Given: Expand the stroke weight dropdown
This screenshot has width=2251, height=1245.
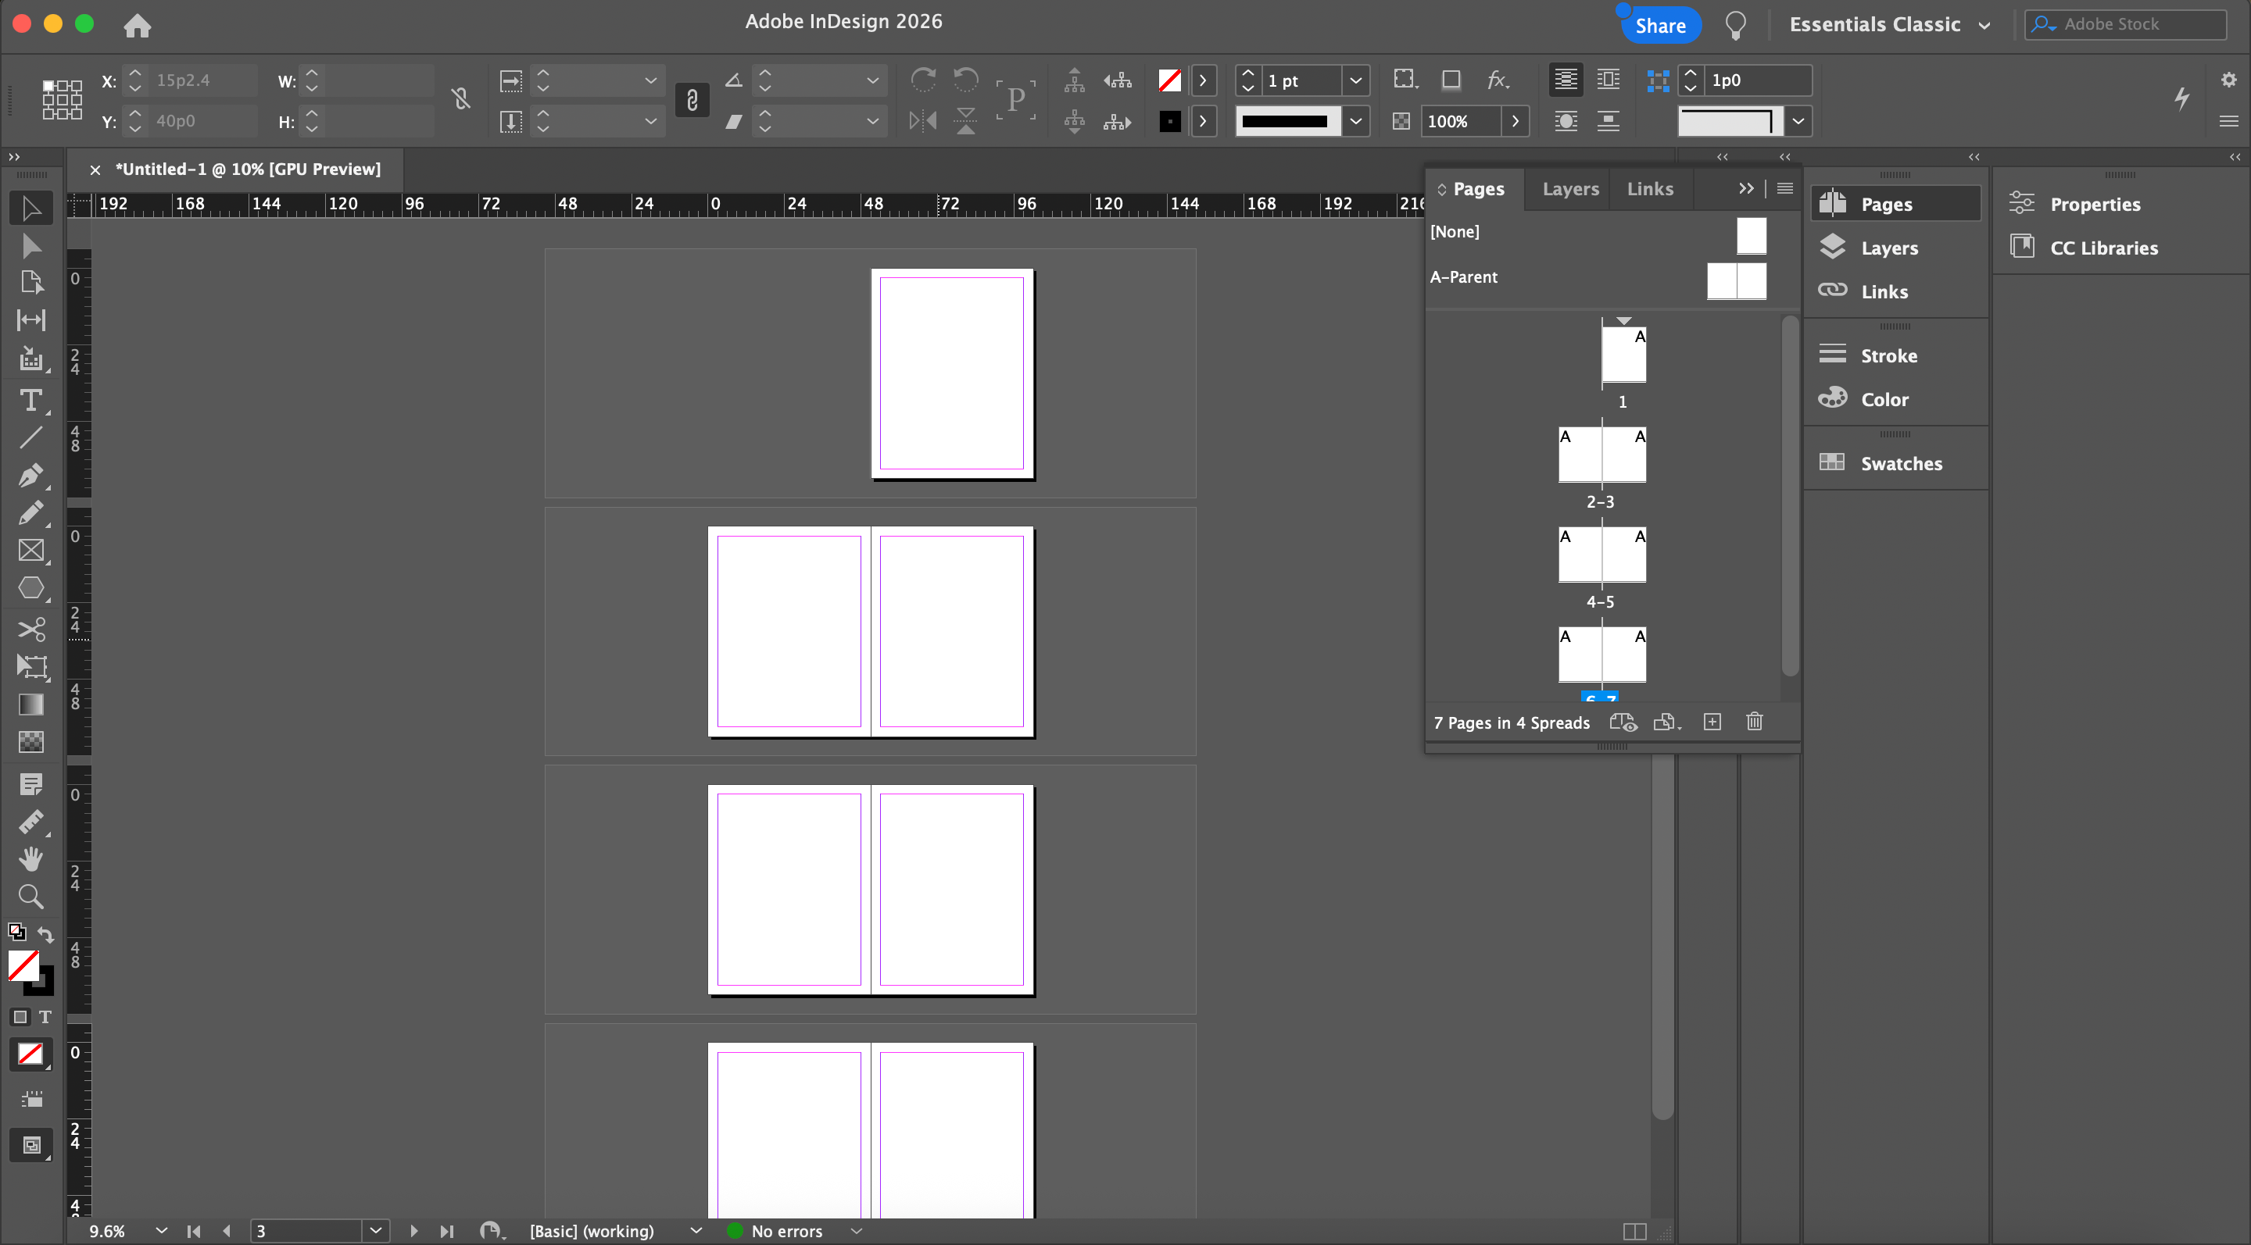Looking at the screenshot, I should (x=1355, y=80).
